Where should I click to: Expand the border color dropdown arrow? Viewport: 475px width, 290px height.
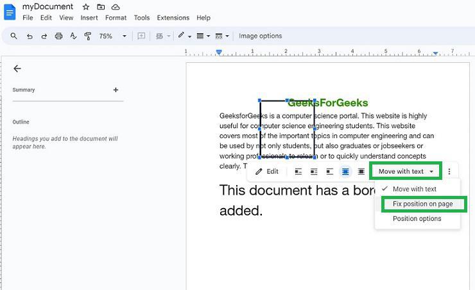[x=189, y=36]
